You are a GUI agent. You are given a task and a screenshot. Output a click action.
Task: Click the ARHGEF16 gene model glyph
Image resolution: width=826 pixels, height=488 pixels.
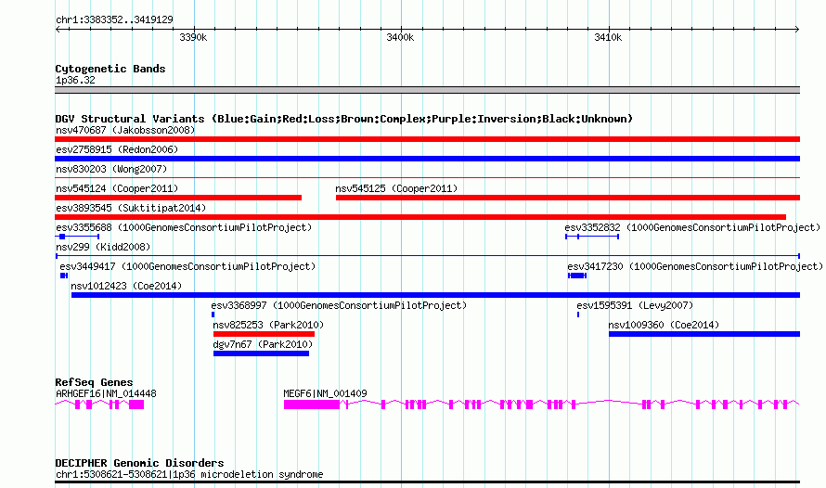pyautogui.click(x=99, y=405)
